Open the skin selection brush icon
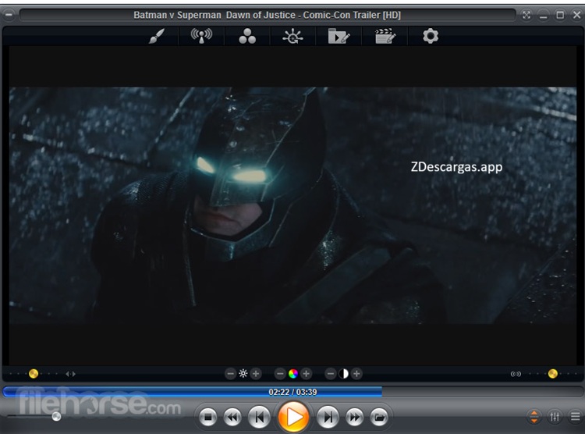The image size is (585, 434). (157, 36)
